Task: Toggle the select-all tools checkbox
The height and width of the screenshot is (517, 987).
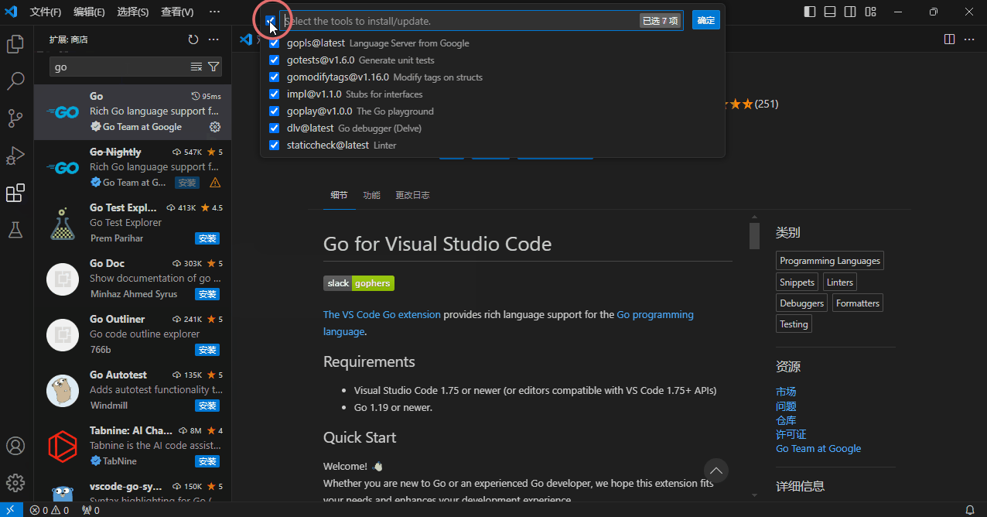Action: (270, 21)
